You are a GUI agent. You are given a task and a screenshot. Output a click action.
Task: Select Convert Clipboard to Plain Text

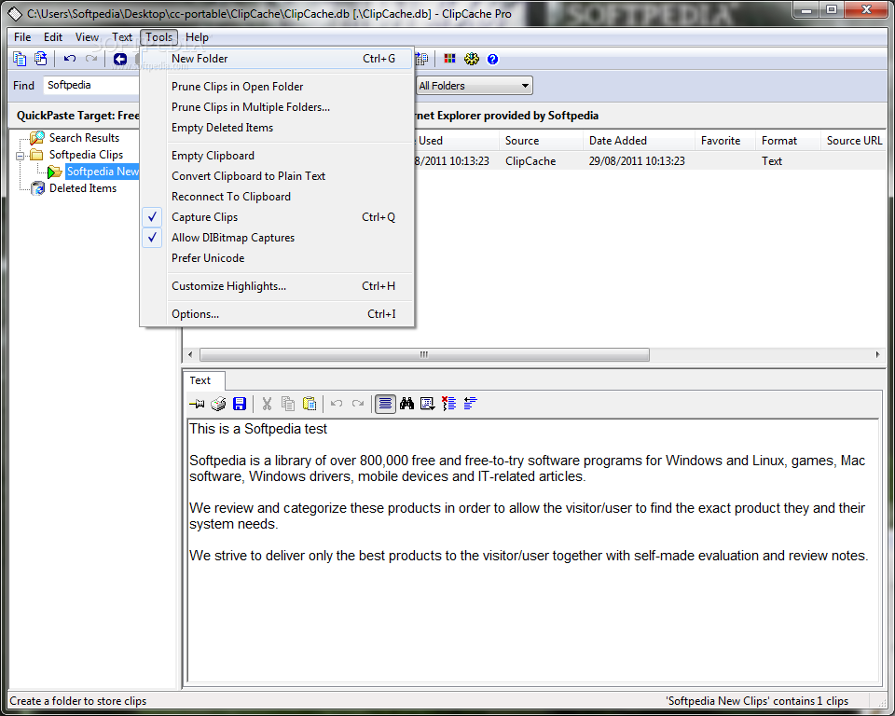[x=277, y=176]
